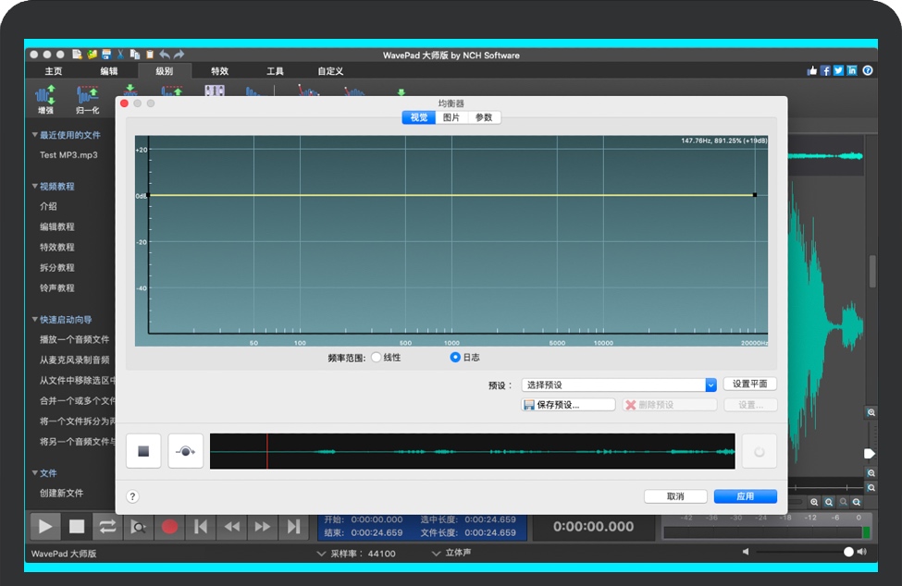Open the 特效 ribbon tab
Screen dimensions: 902x586
click(x=219, y=71)
